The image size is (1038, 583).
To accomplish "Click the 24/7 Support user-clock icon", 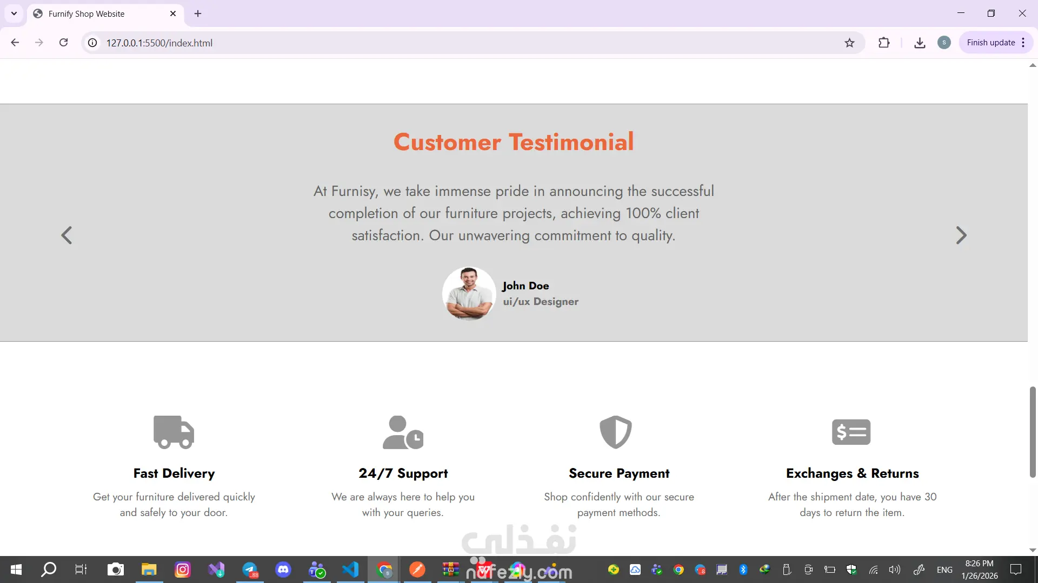I will (403, 432).
